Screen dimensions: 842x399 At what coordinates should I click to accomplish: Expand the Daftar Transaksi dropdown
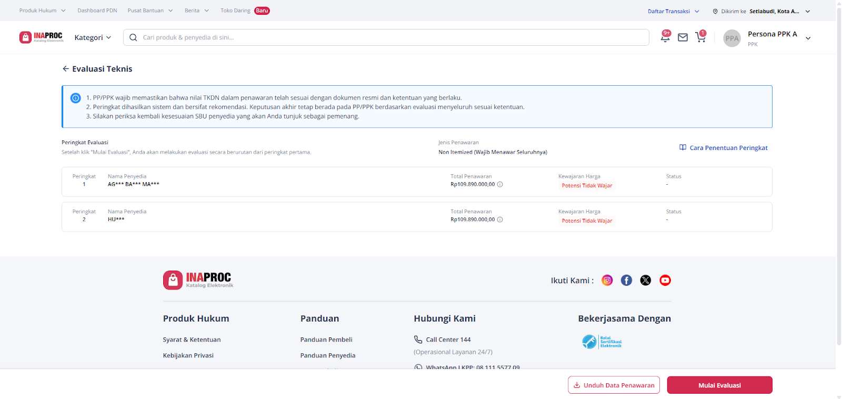tap(674, 11)
